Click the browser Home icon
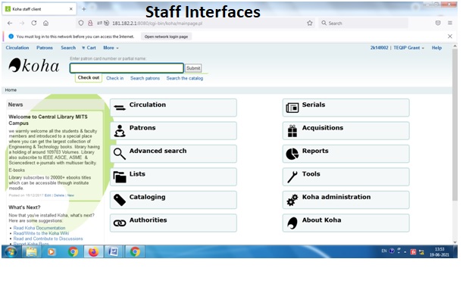Screen dimensions: 466x284 pyautogui.click(x=45, y=23)
